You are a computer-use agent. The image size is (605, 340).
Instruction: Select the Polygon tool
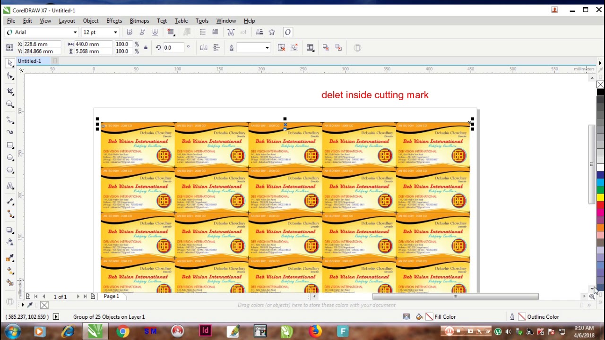coord(10,170)
